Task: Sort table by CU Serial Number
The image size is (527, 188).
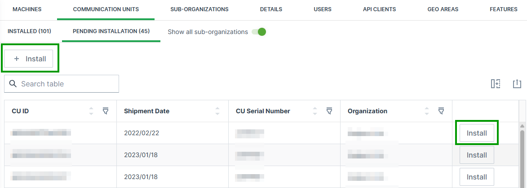Action: click(315, 111)
